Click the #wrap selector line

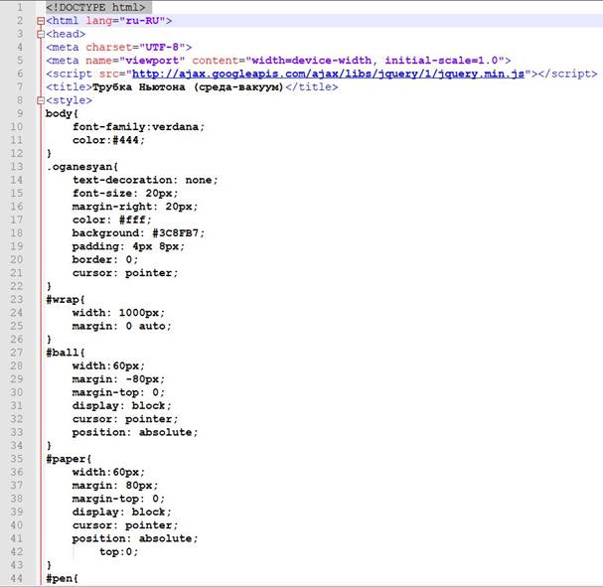pyautogui.click(x=66, y=299)
